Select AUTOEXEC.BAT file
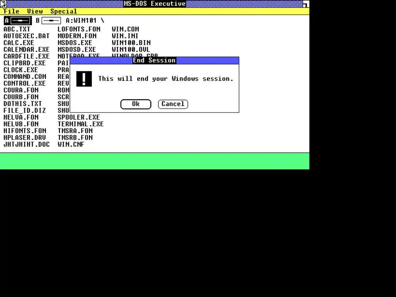The image size is (396, 297). tap(27, 36)
